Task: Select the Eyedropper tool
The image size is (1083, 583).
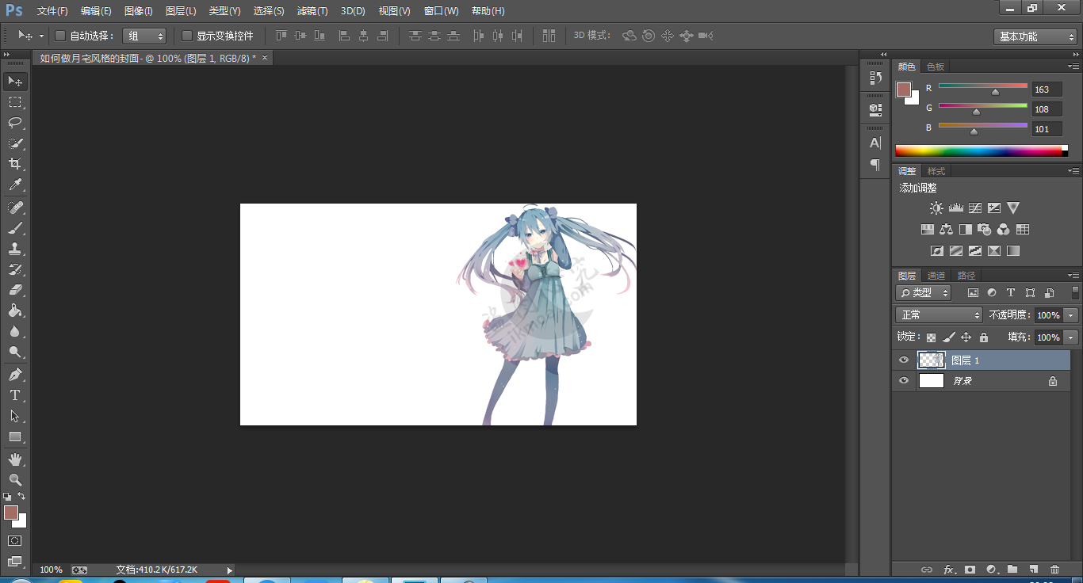Action: (x=15, y=185)
